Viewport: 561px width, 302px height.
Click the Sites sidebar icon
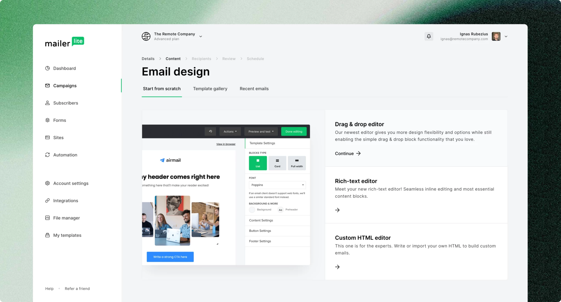[48, 137]
